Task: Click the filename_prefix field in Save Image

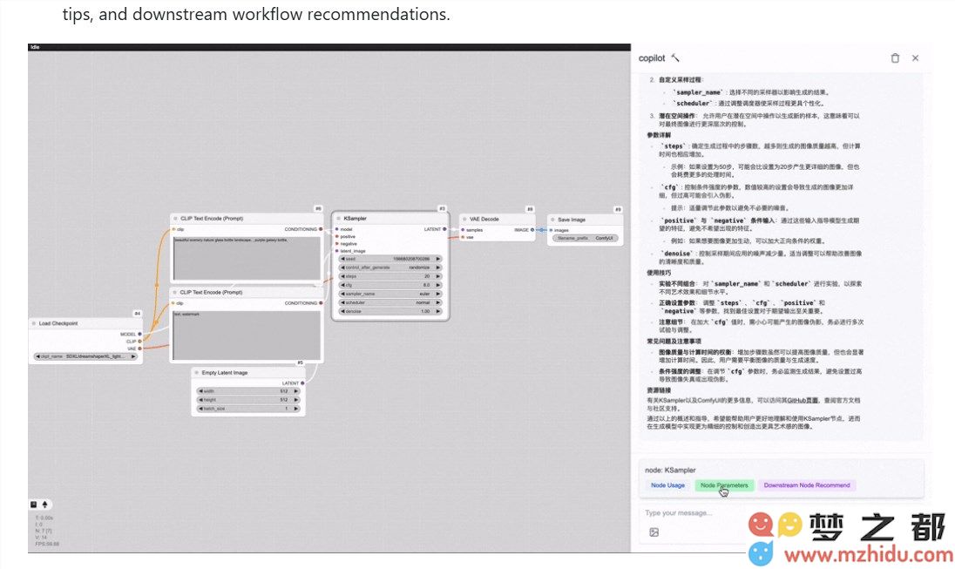Action: [586, 238]
